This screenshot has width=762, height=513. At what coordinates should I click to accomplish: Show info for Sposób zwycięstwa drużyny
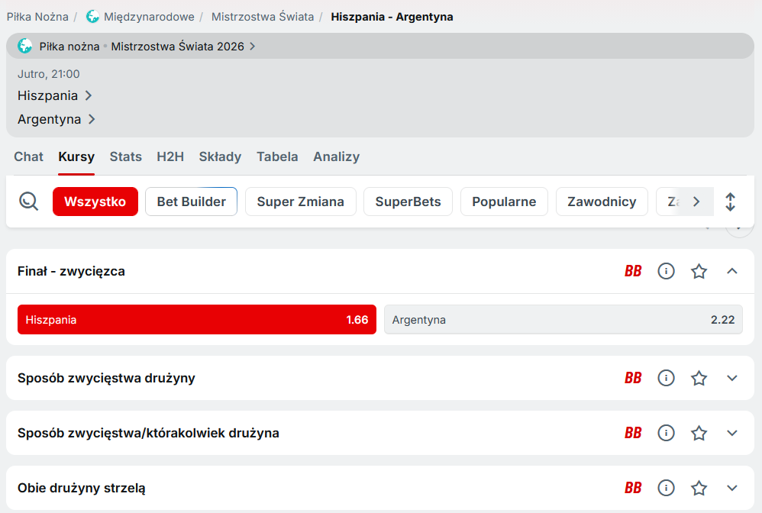click(x=666, y=378)
